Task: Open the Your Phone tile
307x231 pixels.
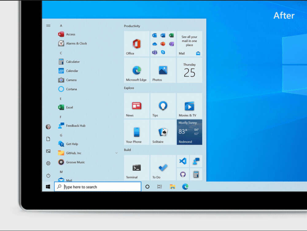Action: (x=136, y=133)
